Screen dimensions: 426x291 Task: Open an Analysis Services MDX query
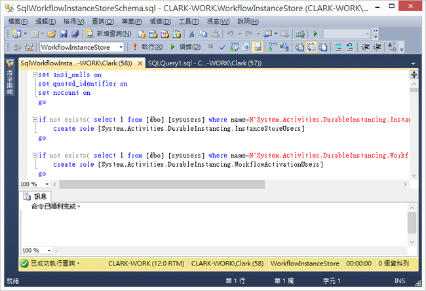click(x=153, y=34)
